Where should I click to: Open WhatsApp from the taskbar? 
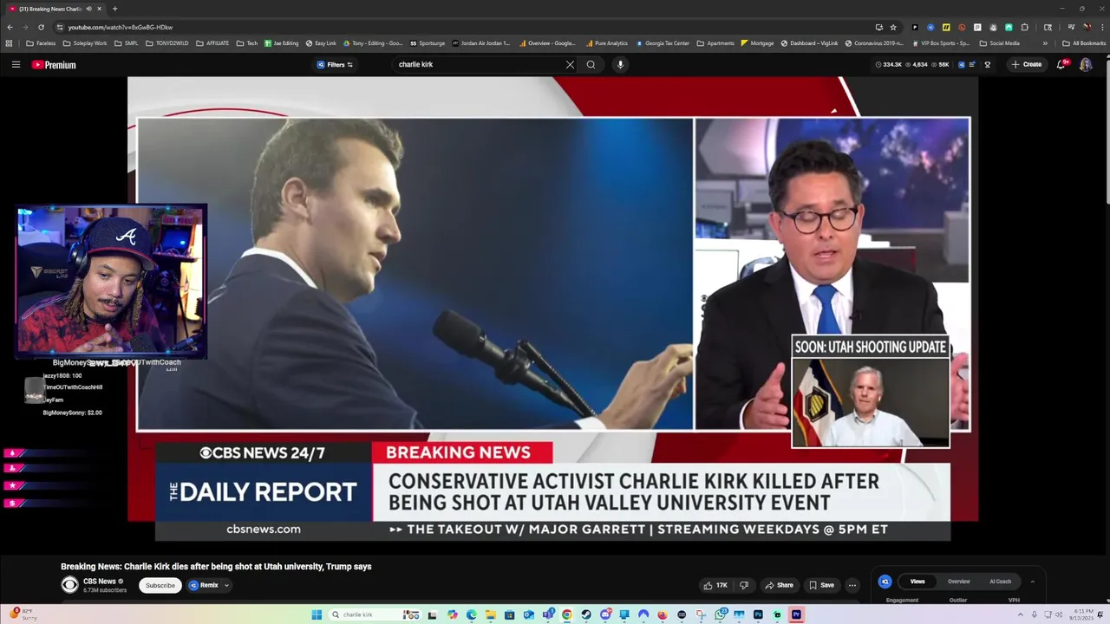coord(721,614)
